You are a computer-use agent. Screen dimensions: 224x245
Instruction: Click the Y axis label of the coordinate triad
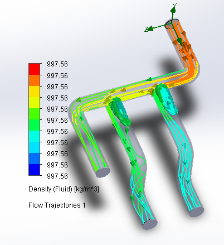(x=174, y=4)
